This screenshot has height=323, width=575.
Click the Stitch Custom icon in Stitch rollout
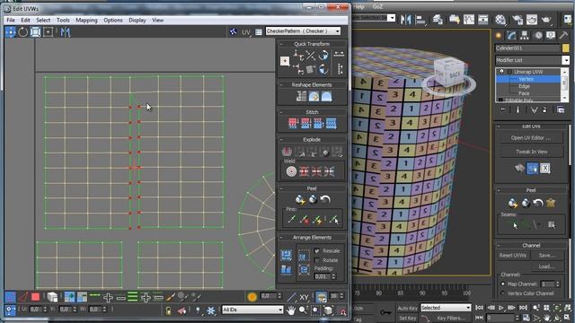pyautogui.click(x=331, y=123)
